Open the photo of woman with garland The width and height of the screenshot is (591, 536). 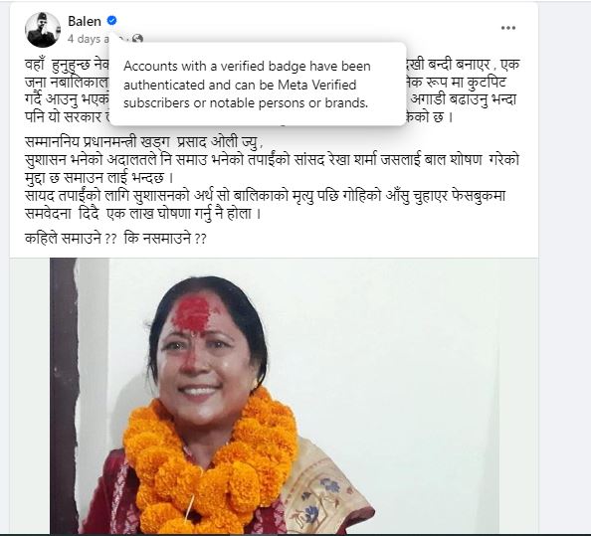[x=275, y=396]
